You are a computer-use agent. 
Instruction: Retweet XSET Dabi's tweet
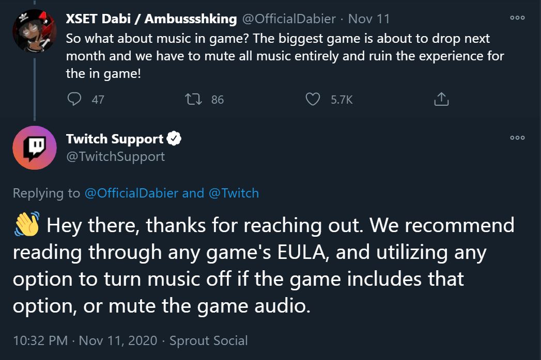[x=194, y=99]
